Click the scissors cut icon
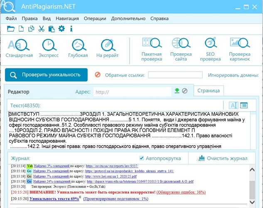The image size is (263, 208). 41,29
